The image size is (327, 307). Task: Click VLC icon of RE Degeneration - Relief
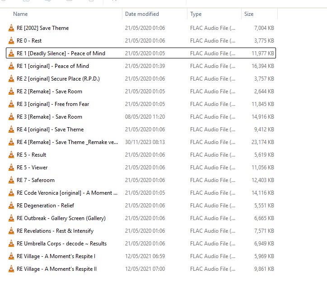(x=11, y=206)
